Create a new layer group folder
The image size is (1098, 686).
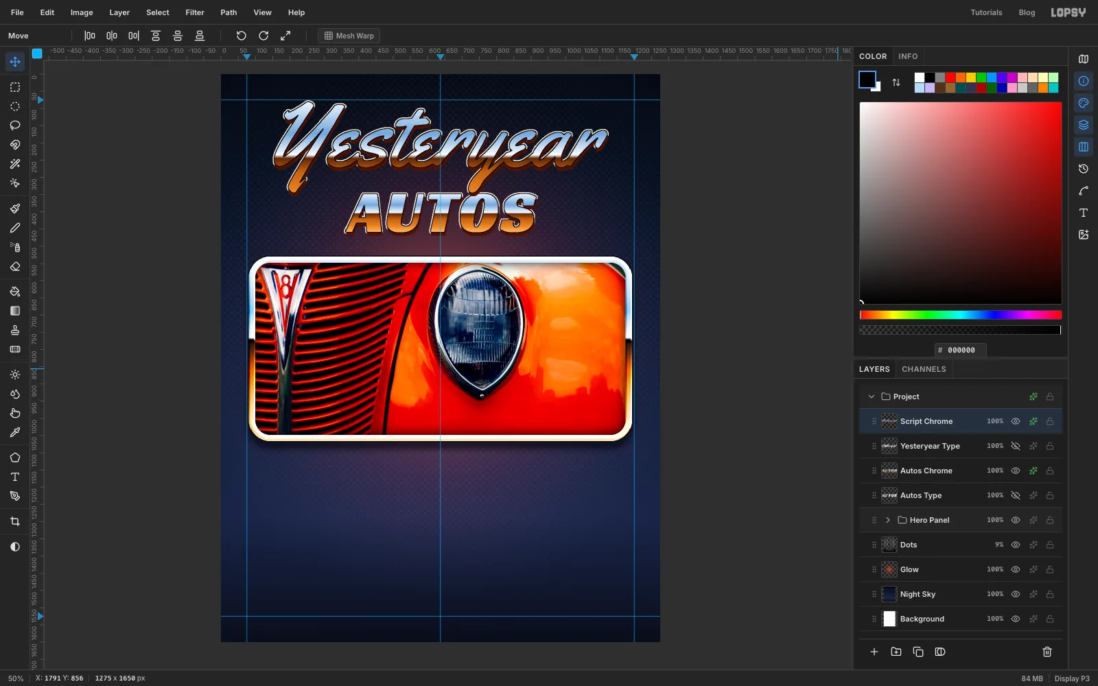coord(896,652)
